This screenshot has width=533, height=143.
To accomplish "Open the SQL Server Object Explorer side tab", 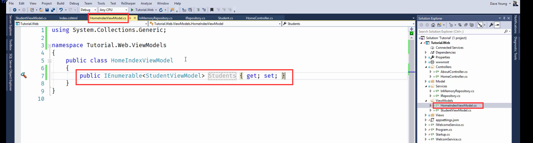I will click(x=11, y=72).
